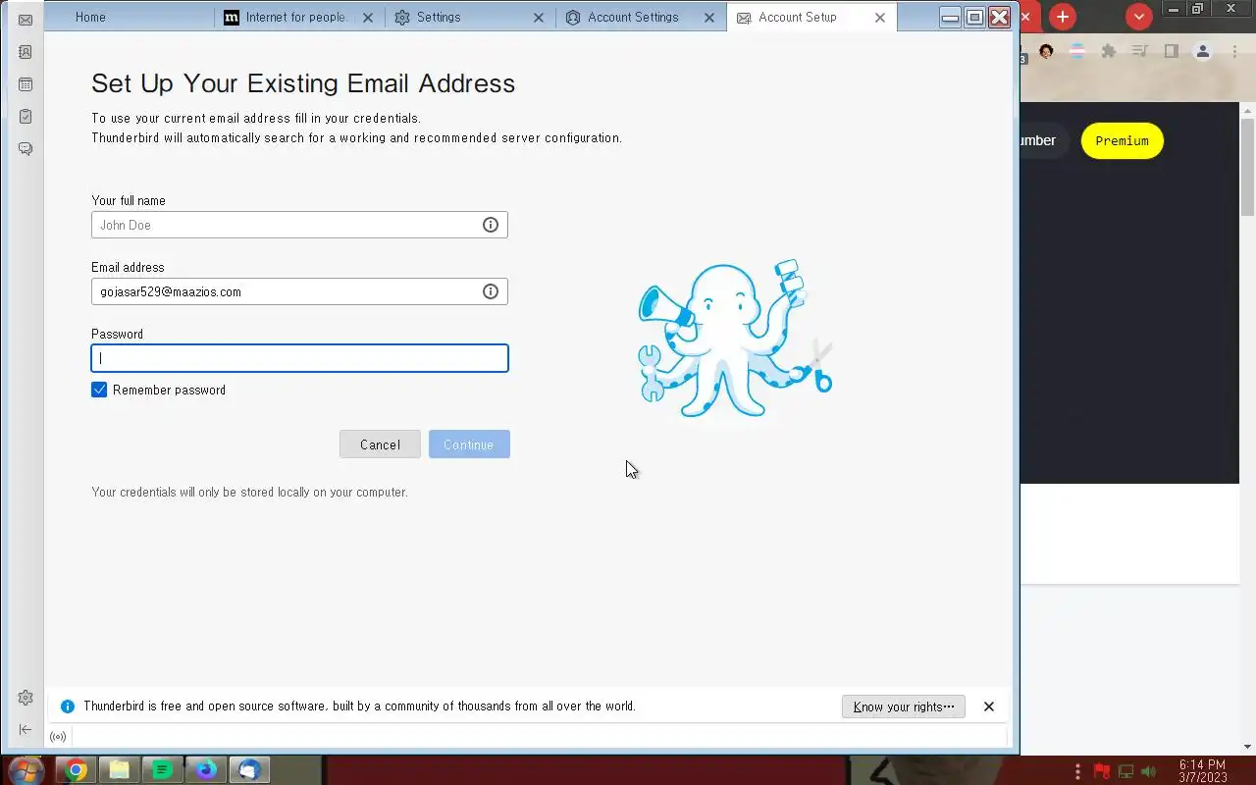Screen dimensions: 1256x785
Task: Select the Account Setup tab
Action: tap(811, 18)
